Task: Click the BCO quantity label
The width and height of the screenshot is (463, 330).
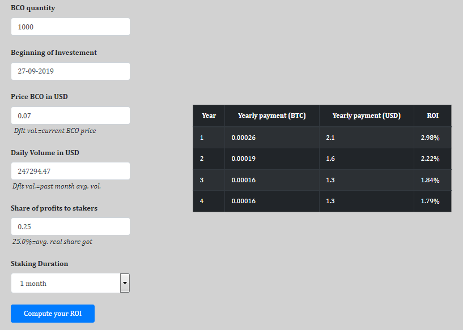Action: (x=33, y=8)
